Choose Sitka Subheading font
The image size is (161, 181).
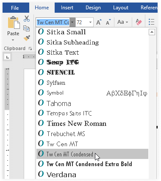coord(92,42)
